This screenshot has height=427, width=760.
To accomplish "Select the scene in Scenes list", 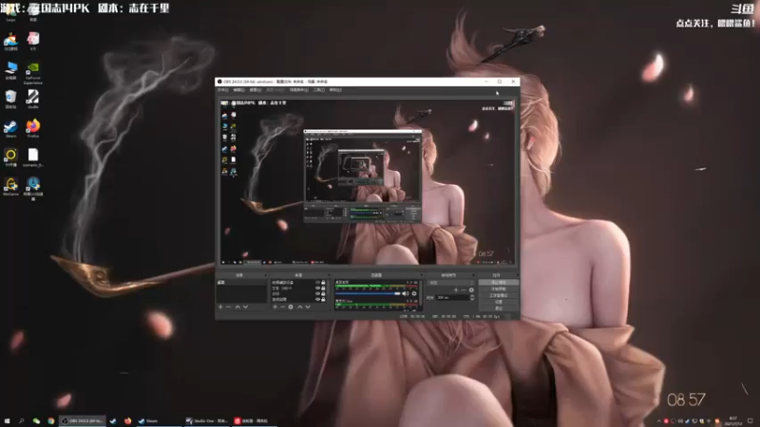I will [241, 282].
